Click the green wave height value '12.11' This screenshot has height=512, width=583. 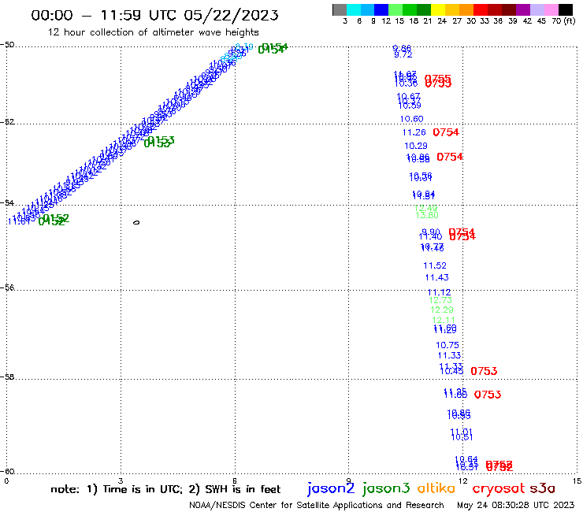(444, 320)
